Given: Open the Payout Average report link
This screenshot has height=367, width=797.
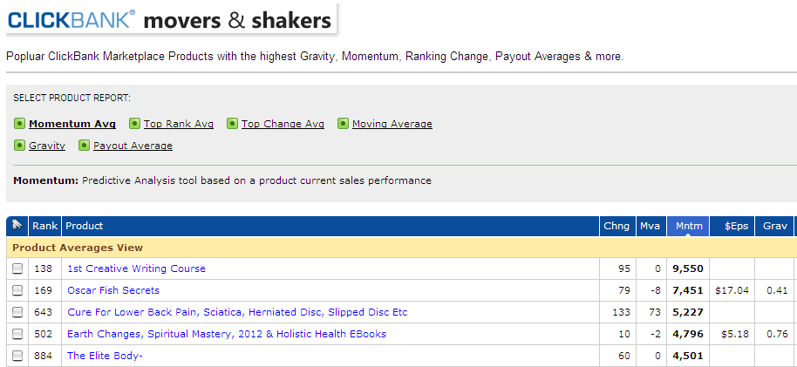Looking at the screenshot, I should pos(133,146).
